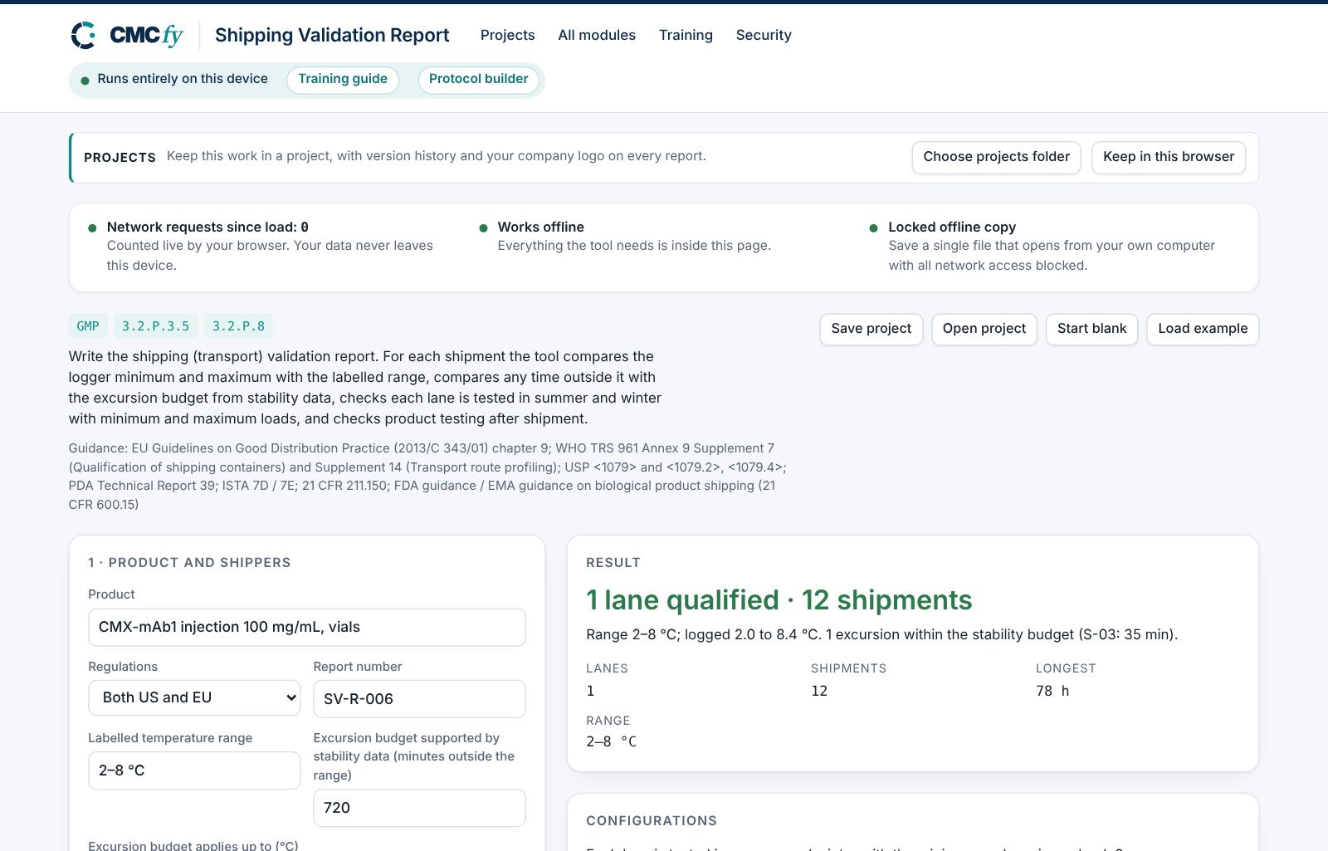The image size is (1328, 851).
Task: Open the Projects menu item
Action: click(507, 35)
